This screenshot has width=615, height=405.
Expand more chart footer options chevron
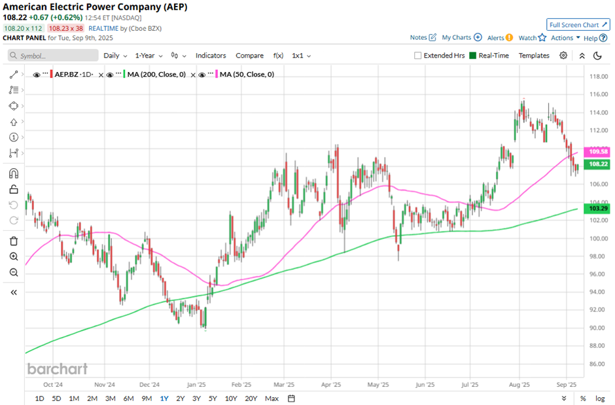click(x=564, y=398)
